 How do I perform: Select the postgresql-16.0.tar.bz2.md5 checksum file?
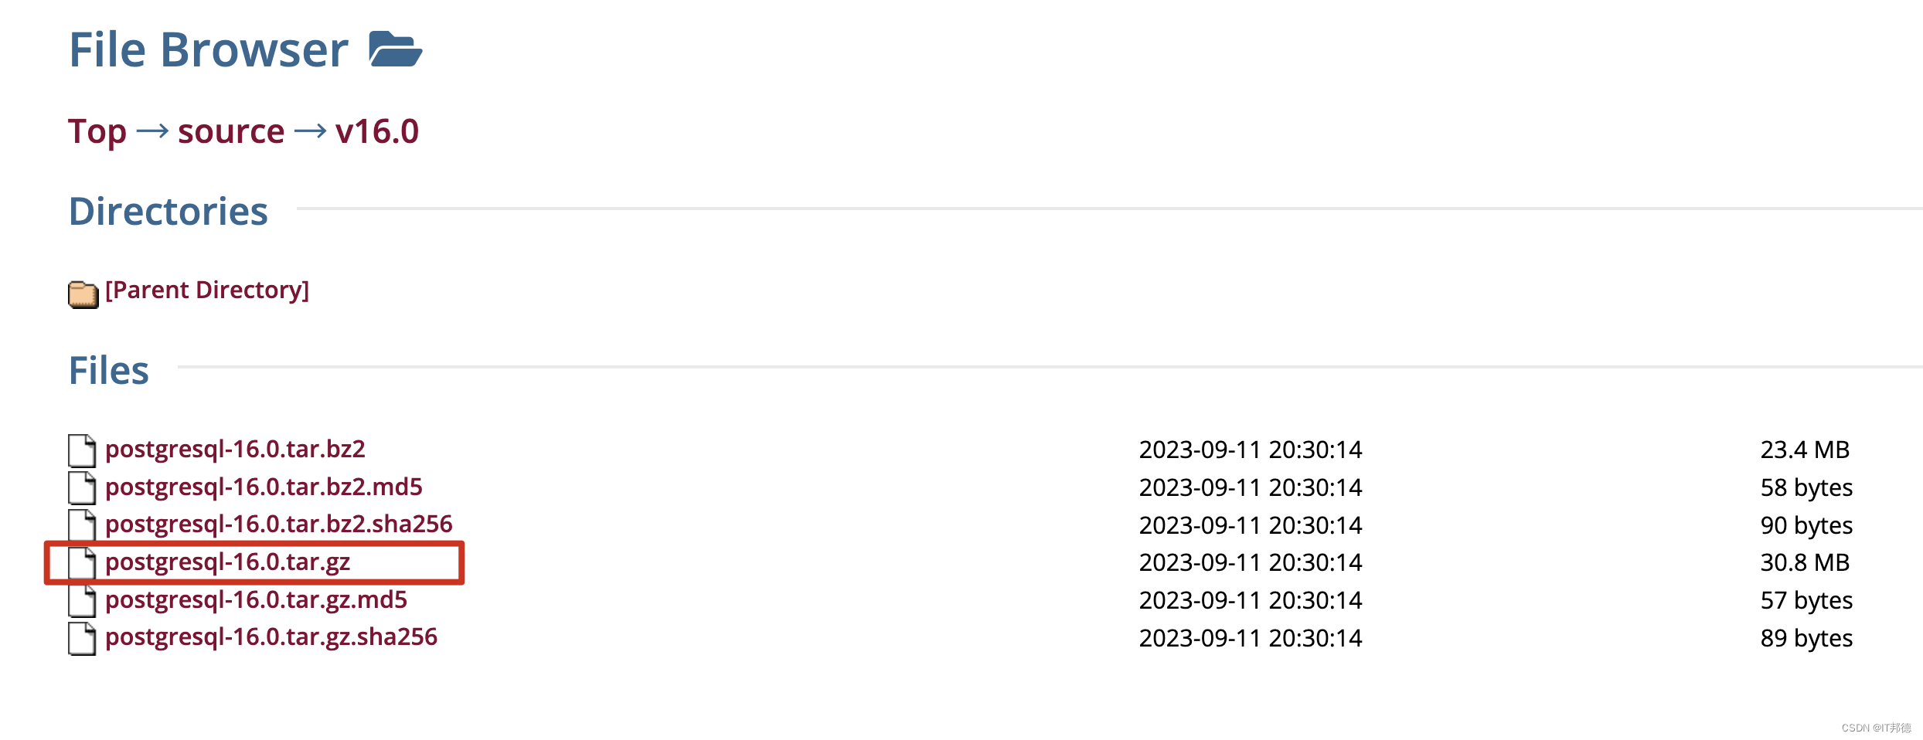[264, 487]
